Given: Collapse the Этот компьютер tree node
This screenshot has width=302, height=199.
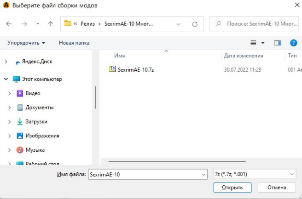Looking at the screenshot, I should coord(6,79).
